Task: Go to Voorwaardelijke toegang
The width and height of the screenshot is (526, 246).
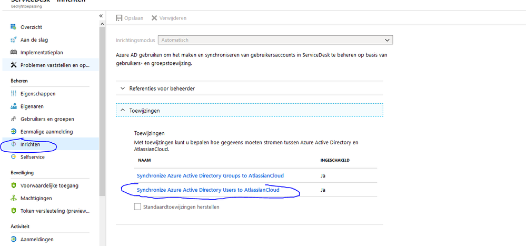Action: coord(51,185)
